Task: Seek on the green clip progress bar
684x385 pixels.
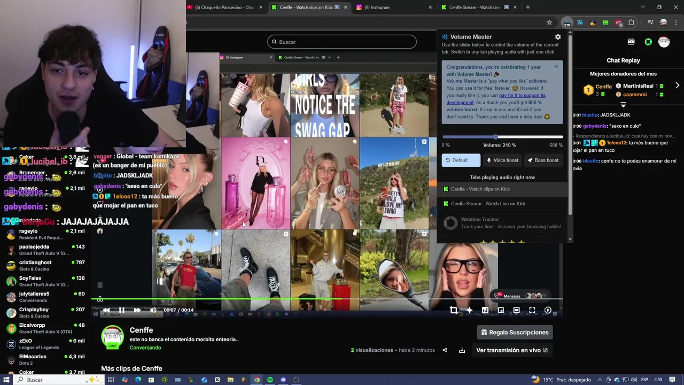Action: tap(327, 299)
